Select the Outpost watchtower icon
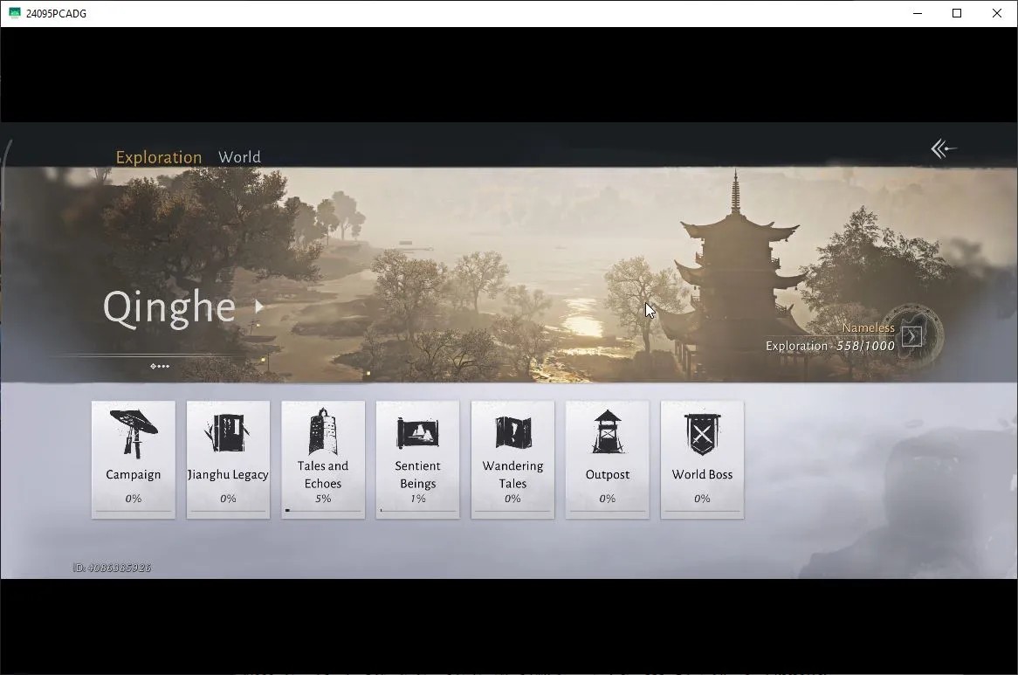The height and width of the screenshot is (675, 1018). point(607,431)
